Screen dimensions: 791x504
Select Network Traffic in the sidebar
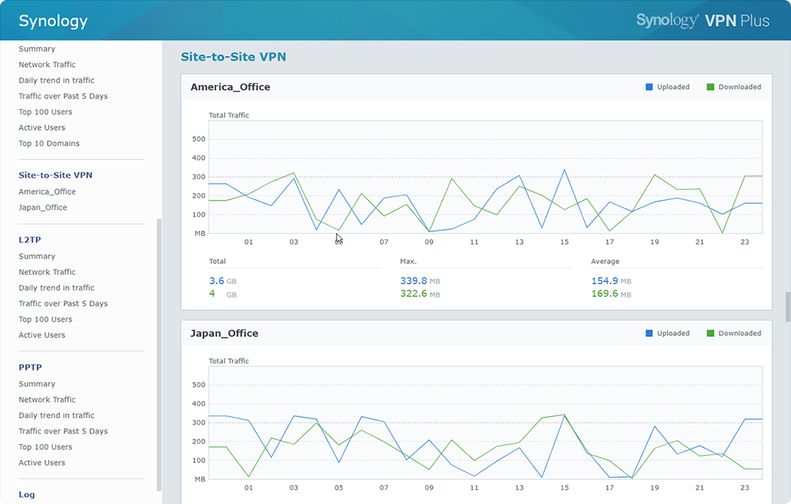point(47,64)
